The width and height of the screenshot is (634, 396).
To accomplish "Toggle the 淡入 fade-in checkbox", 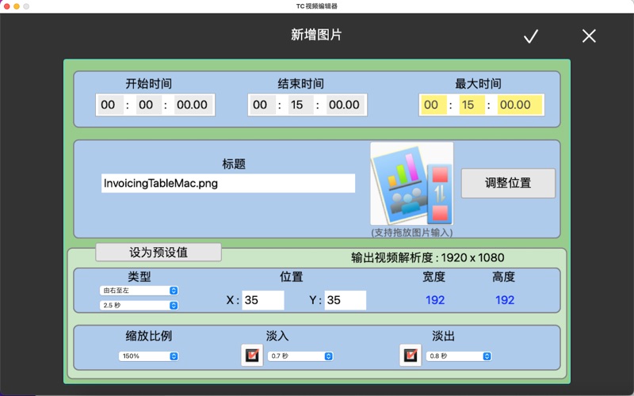I will click(x=252, y=355).
